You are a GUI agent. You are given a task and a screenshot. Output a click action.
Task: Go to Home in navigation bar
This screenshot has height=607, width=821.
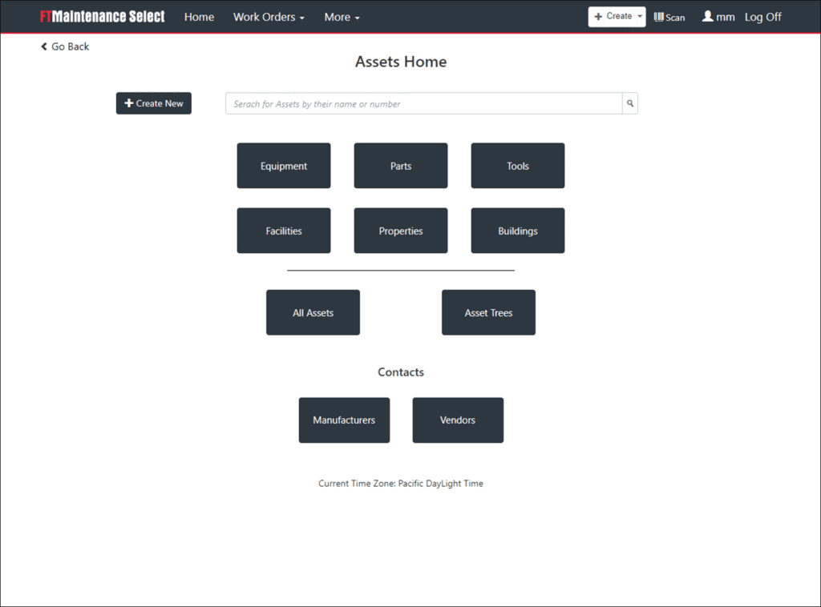coord(199,17)
